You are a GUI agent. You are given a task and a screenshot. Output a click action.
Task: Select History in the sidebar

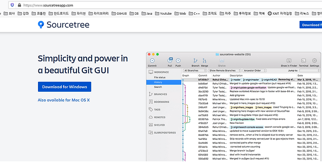click(164, 82)
